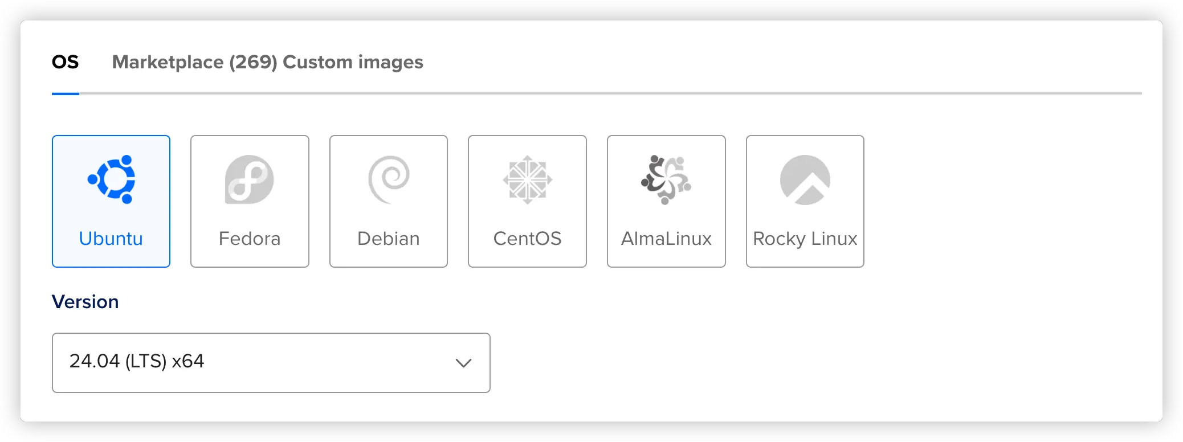Click the Fedora logo icon

pyautogui.click(x=250, y=179)
